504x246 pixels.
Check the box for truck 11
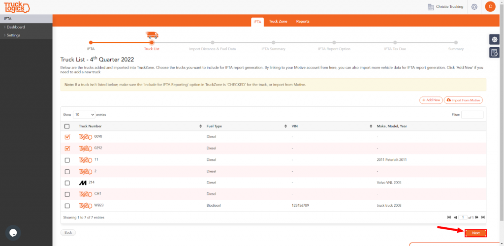pyautogui.click(x=67, y=160)
